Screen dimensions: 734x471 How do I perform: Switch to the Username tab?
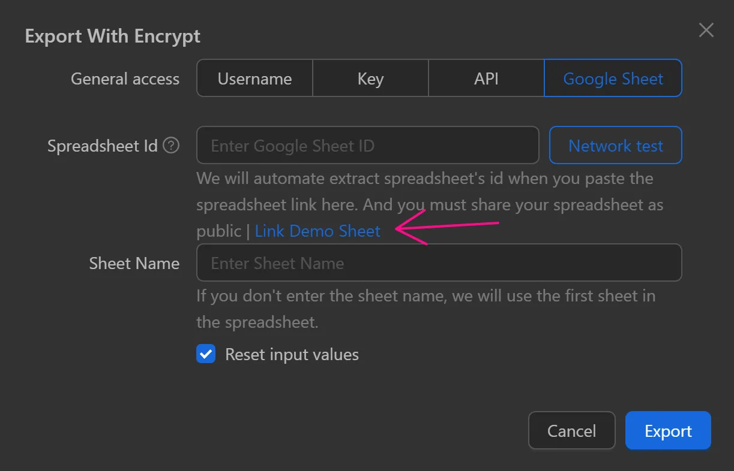coord(254,78)
